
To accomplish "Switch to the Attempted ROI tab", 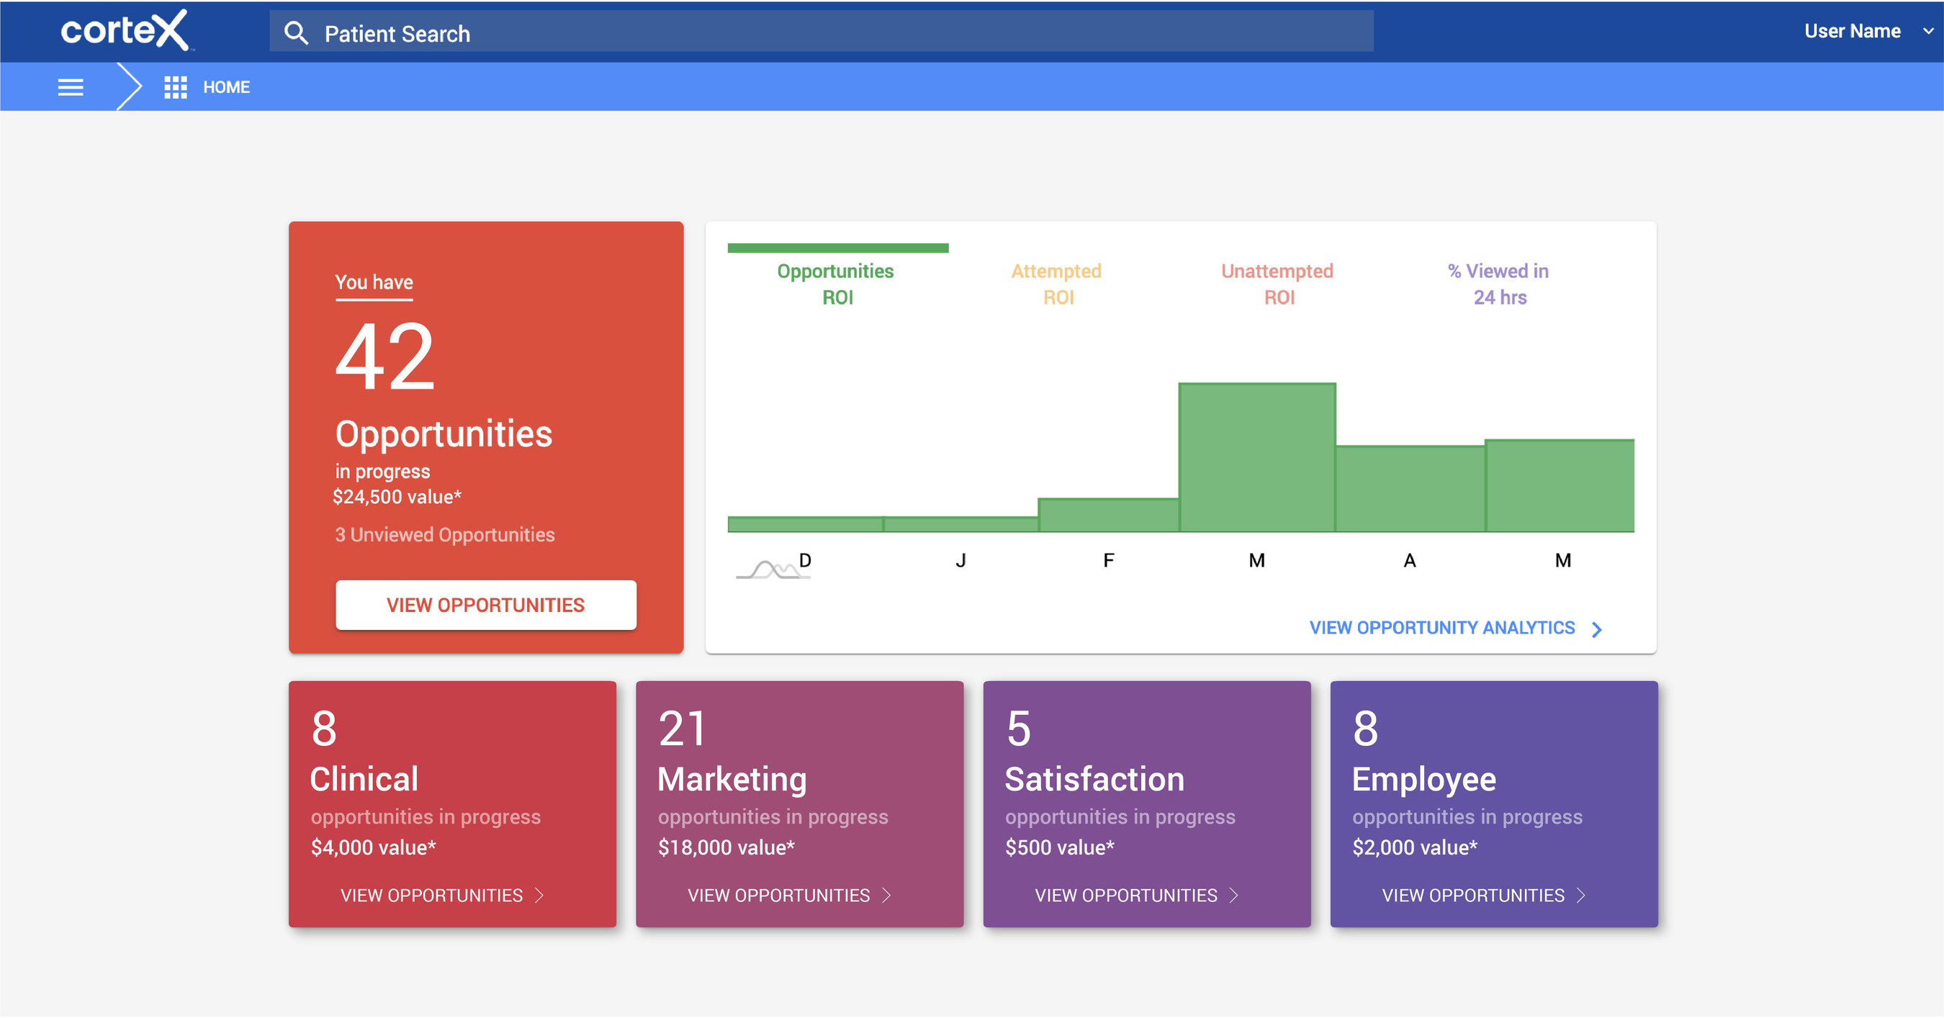I will (1056, 283).
